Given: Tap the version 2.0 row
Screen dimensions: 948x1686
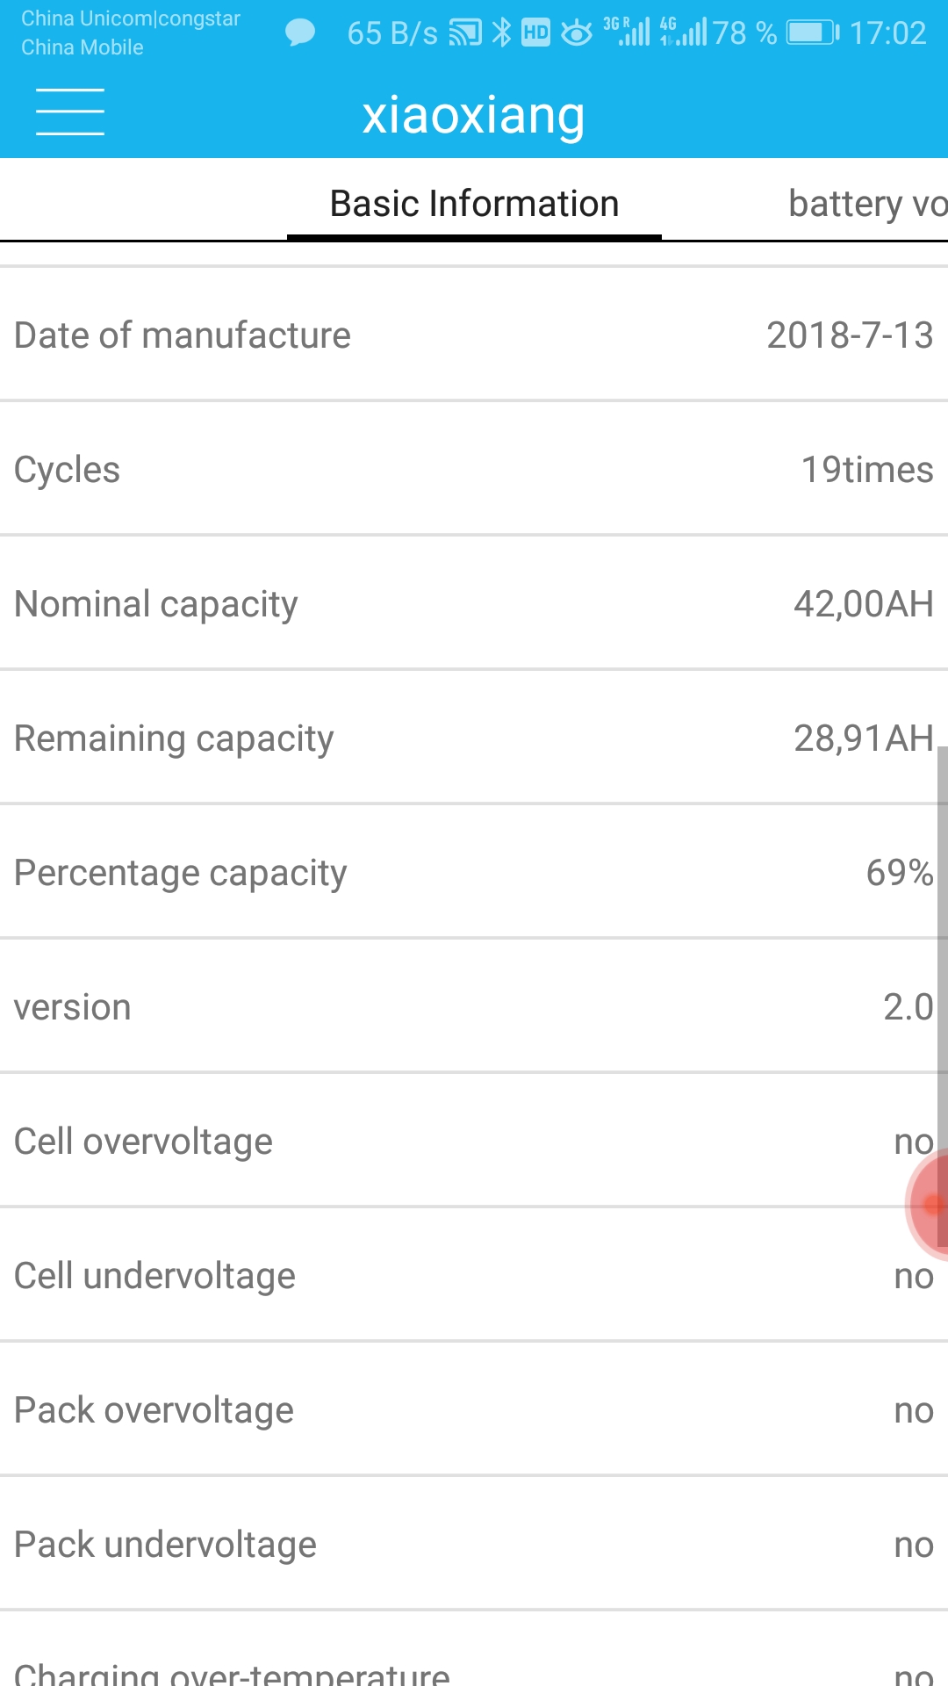Looking at the screenshot, I should click(474, 1007).
